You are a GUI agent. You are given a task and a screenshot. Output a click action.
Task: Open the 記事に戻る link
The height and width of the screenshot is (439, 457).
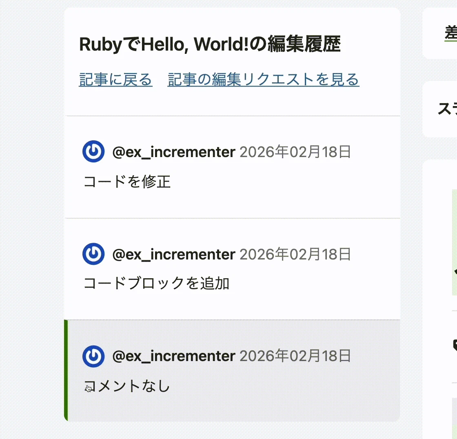pos(115,80)
